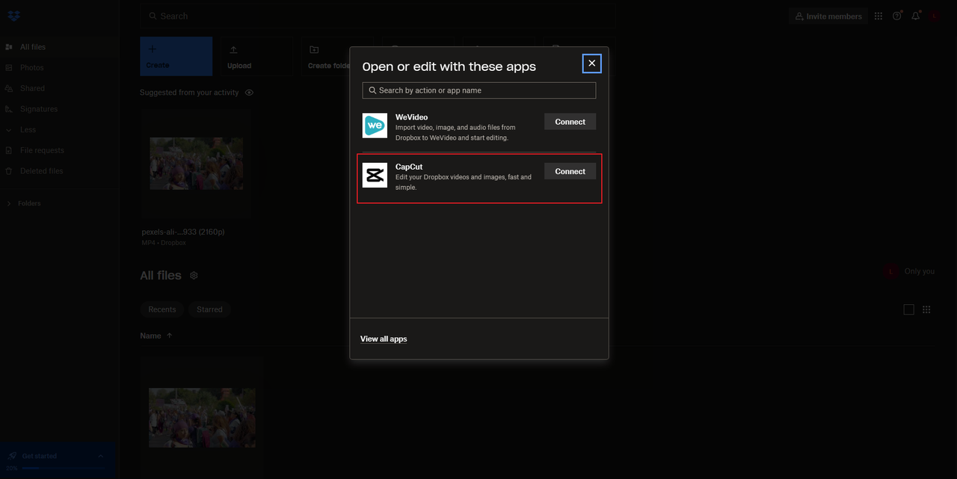Click the Only you sharing label
The height and width of the screenshot is (479, 957).
(x=920, y=271)
